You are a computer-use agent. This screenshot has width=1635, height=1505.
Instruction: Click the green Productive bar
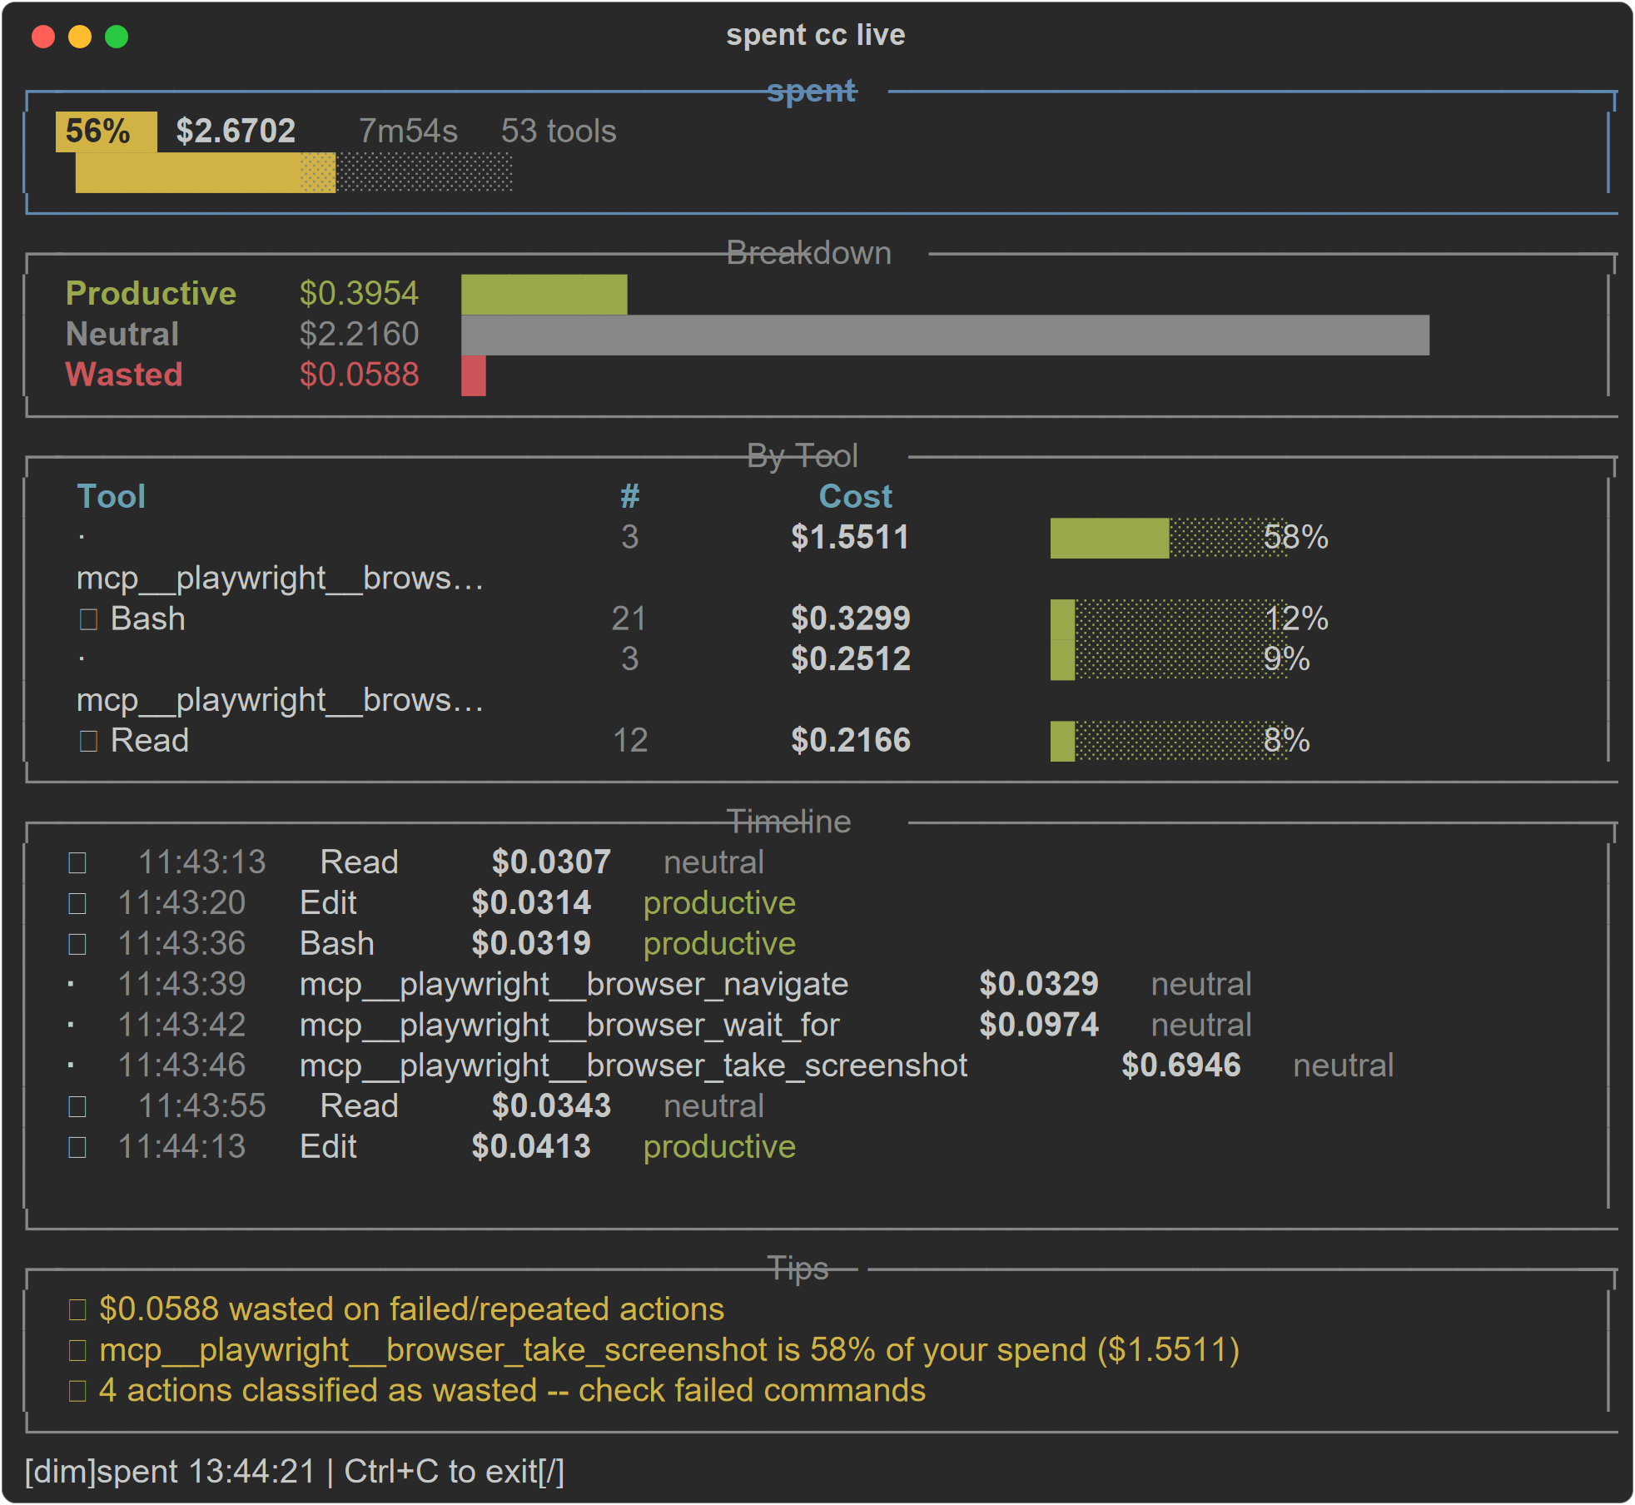[x=544, y=295]
